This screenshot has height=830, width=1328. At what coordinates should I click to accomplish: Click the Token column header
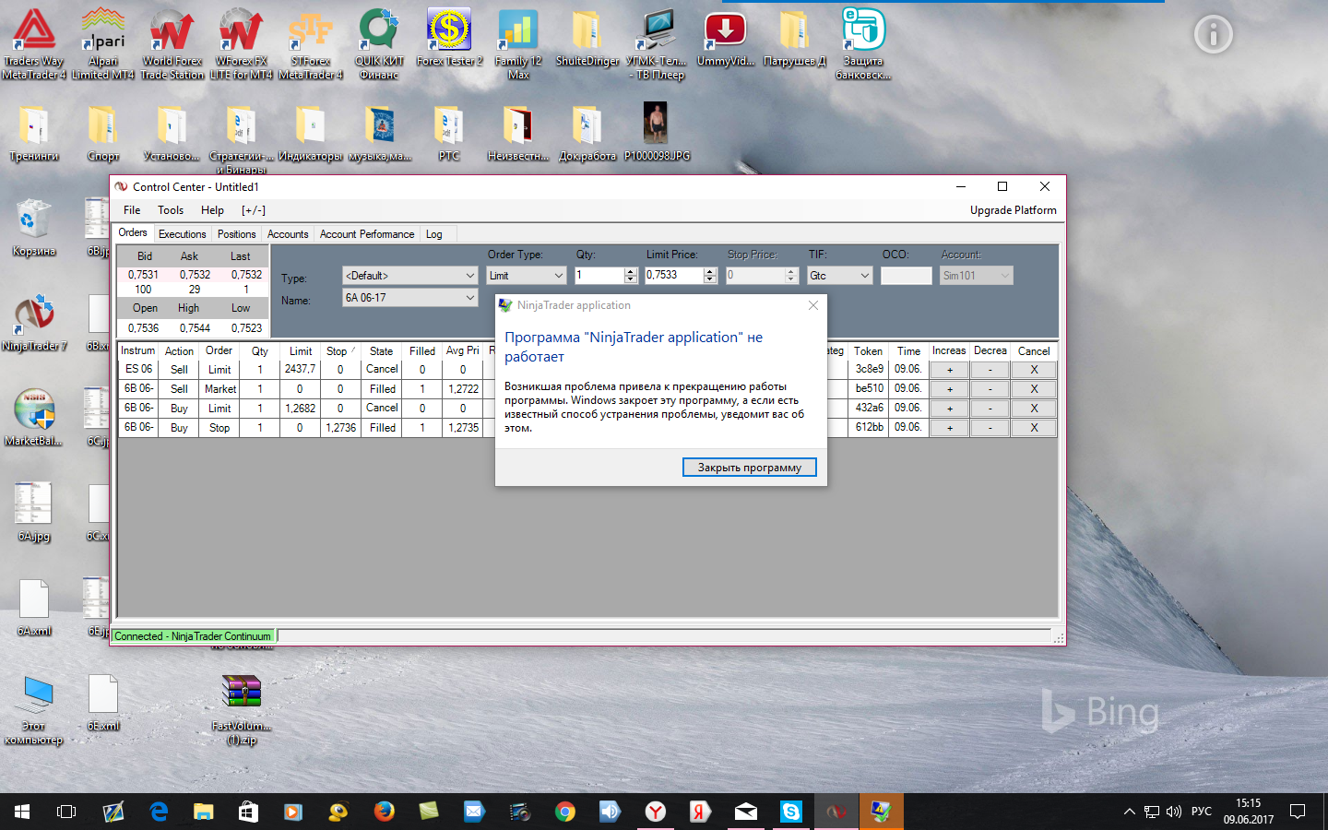point(868,351)
